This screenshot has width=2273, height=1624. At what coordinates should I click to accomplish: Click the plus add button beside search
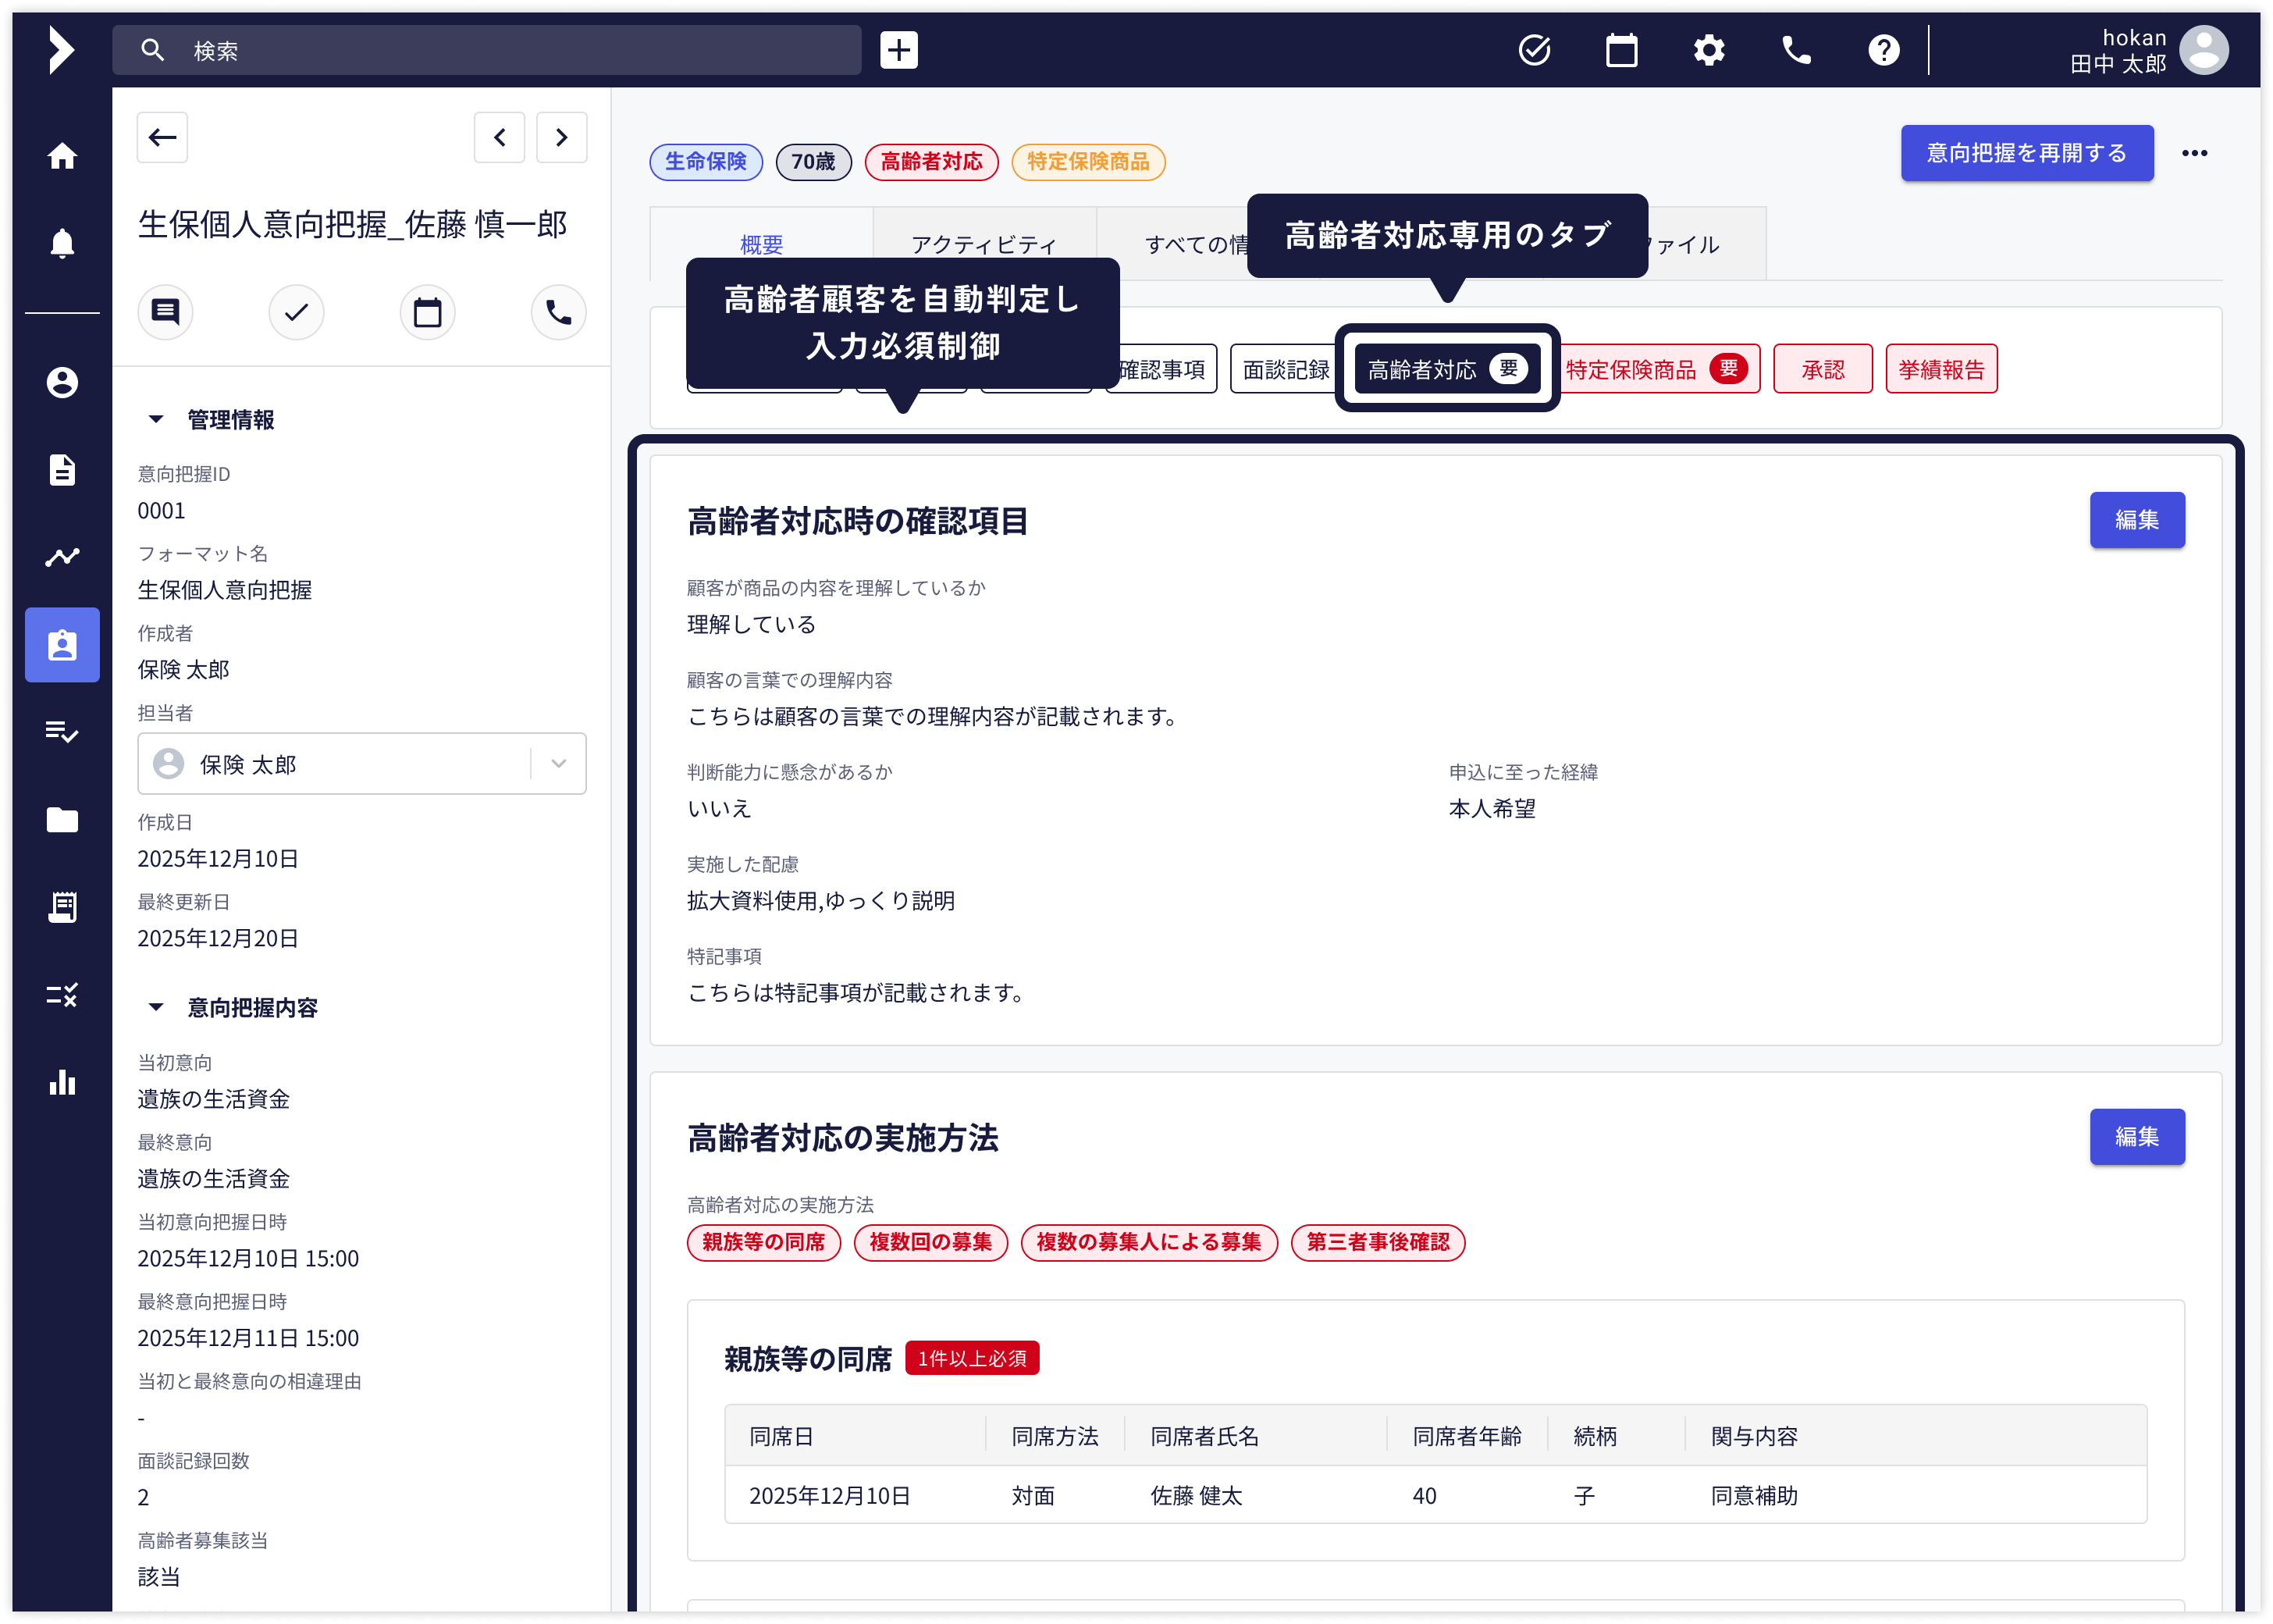[x=898, y=50]
